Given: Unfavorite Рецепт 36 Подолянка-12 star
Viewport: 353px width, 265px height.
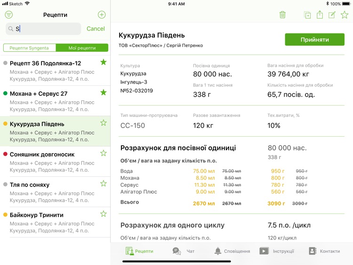Looking at the screenshot, I should pyautogui.click(x=104, y=62).
